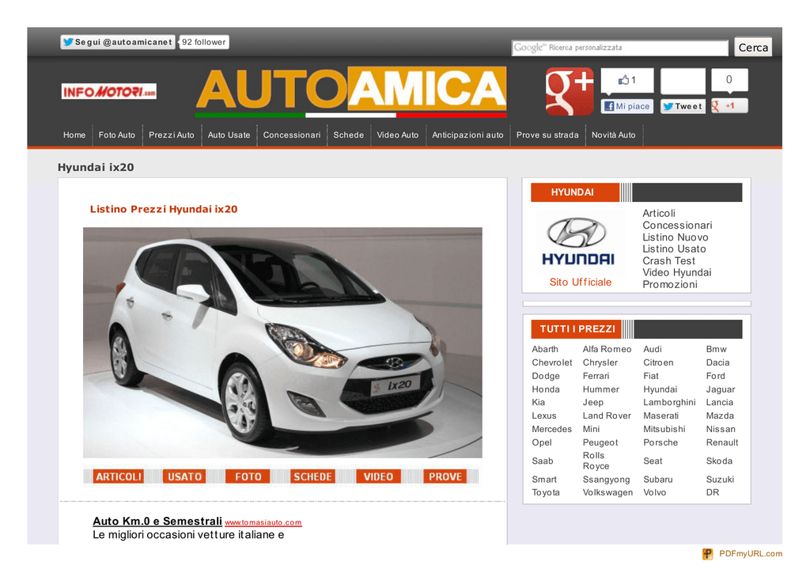Image resolution: width=810 pixels, height=573 pixels.
Task: Select Jaguar in the price list
Action: (x=720, y=389)
